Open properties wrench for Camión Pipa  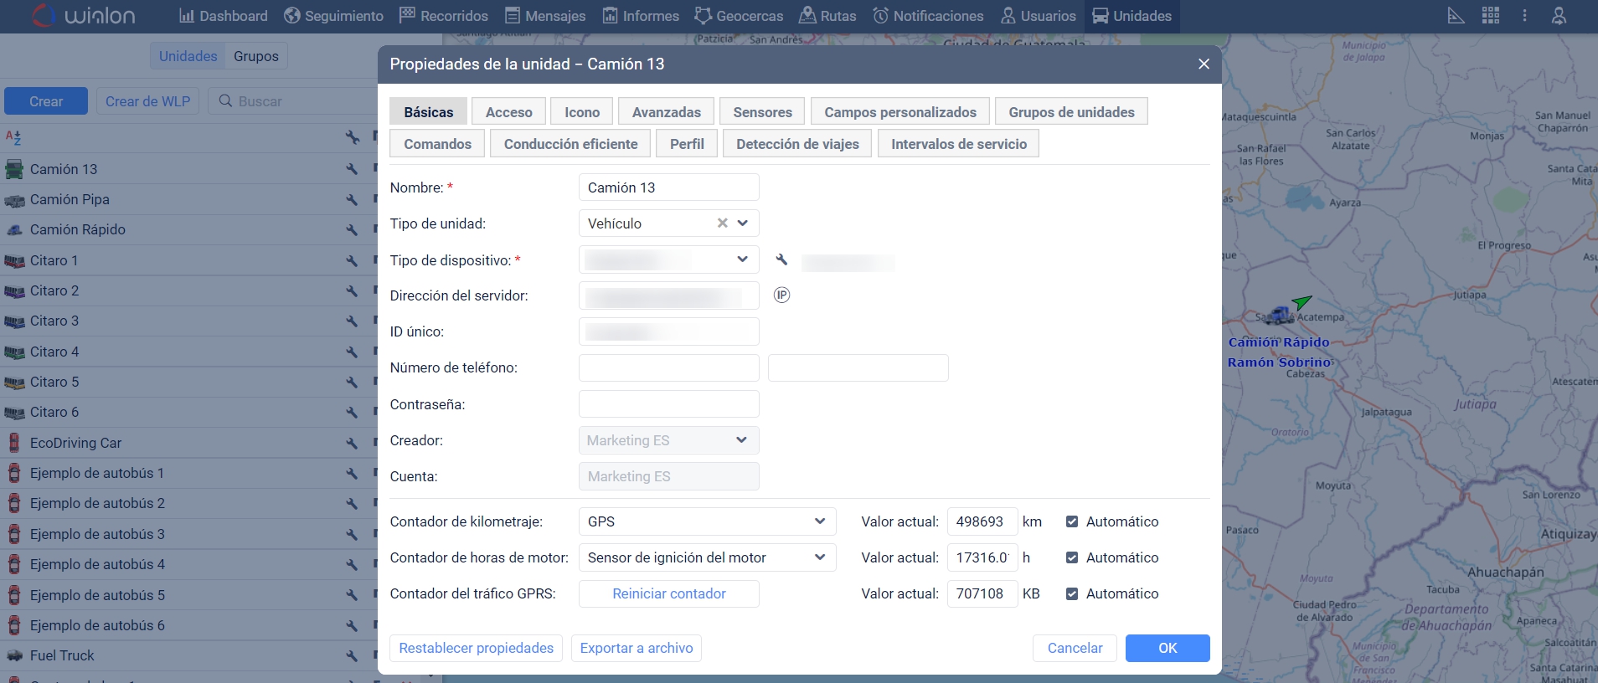tap(352, 200)
